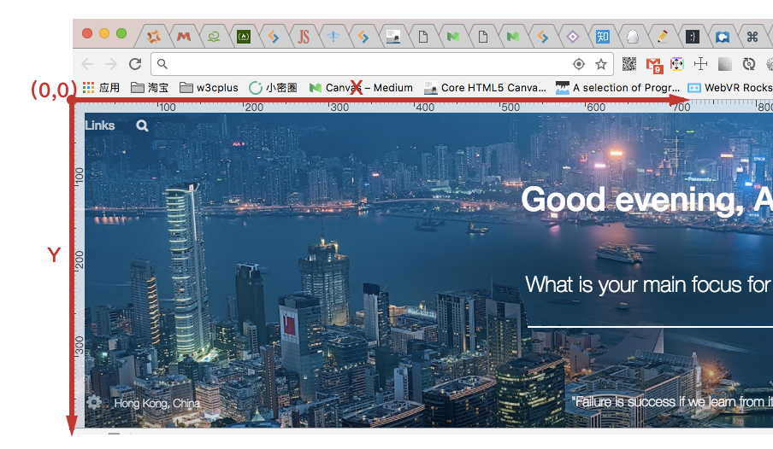Open the A selection of Progr... bookmark
The width and height of the screenshot is (773, 449).
pos(617,88)
